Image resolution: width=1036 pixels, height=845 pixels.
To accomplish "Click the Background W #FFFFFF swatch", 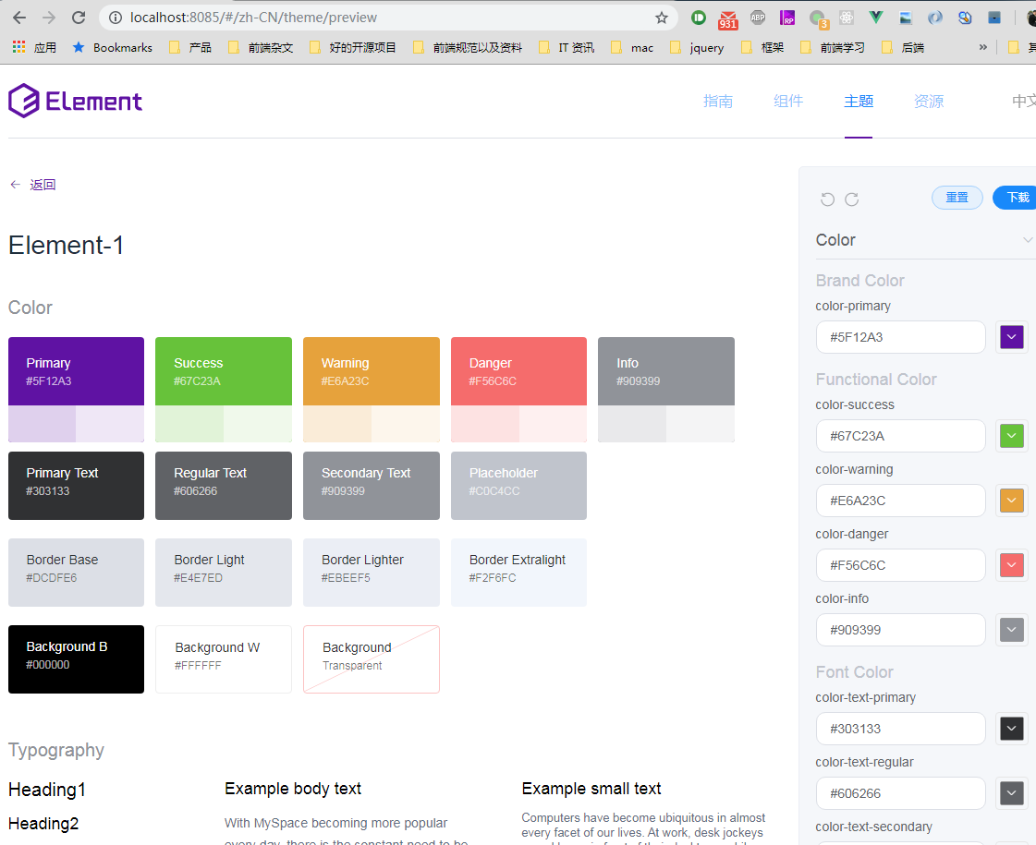I will (x=224, y=658).
